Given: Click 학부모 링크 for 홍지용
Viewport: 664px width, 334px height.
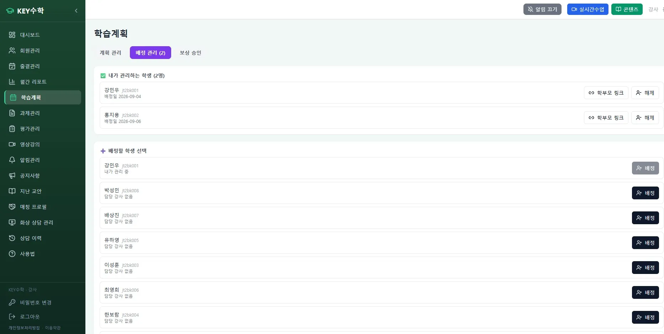Looking at the screenshot, I should coord(606,118).
